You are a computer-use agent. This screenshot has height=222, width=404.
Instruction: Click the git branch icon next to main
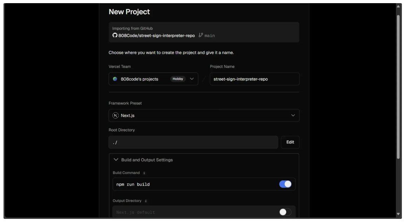201,35
